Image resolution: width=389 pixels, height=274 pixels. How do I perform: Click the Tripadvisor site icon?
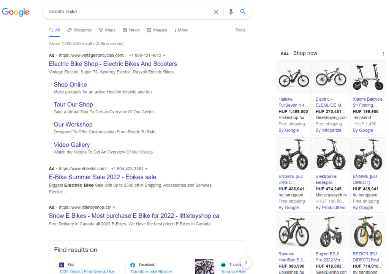(223, 265)
